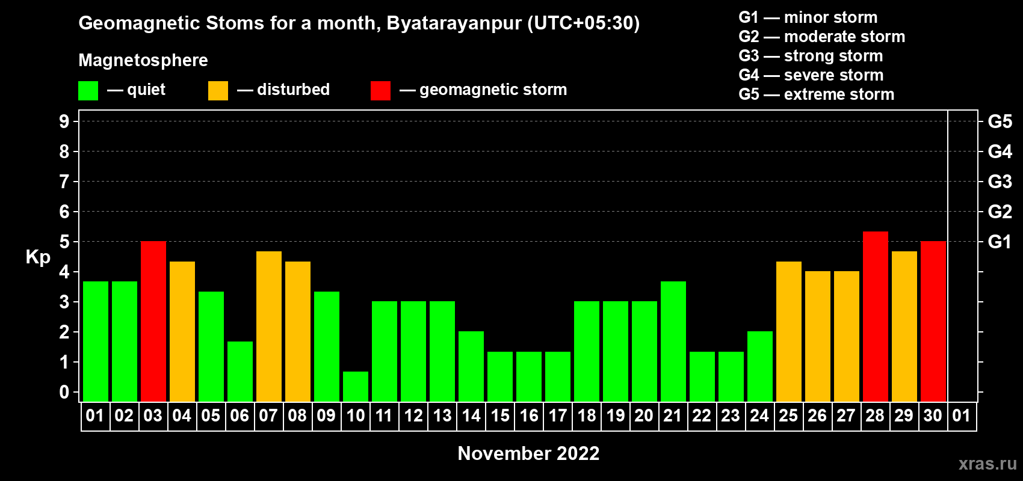
Task: Select the green bar for day 20
Action: (x=644, y=352)
